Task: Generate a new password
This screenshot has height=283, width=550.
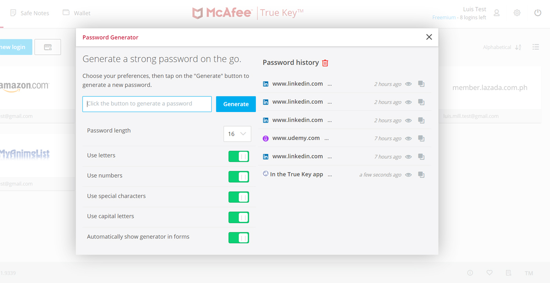Action: coord(236,104)
